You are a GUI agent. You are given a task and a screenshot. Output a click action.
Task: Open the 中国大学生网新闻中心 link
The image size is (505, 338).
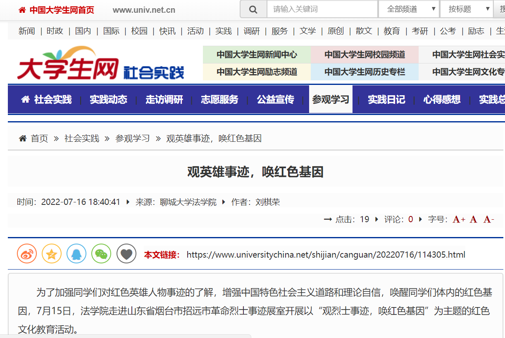pyautogui.click(x=257, y=54)
